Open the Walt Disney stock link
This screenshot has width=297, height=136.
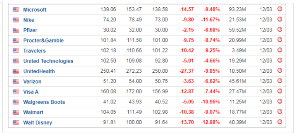(x=37, y=123)
